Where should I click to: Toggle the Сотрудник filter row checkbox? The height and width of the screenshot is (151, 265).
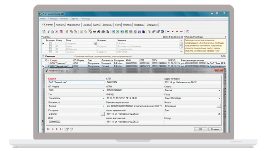50,43
